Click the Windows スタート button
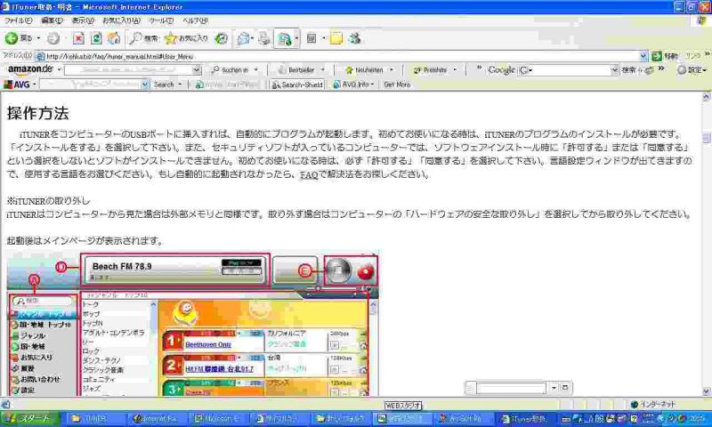 [30, 418]
